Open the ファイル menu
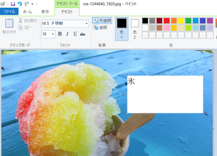Image resolution: width=217 pixels, height=156 pixels. (x=9, y=12)
